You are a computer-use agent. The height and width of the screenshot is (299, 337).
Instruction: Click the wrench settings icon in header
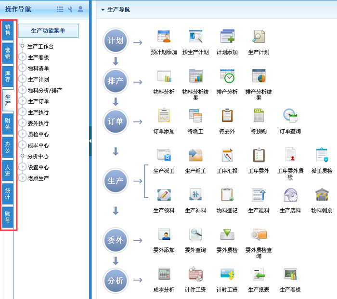click(70, 9)
